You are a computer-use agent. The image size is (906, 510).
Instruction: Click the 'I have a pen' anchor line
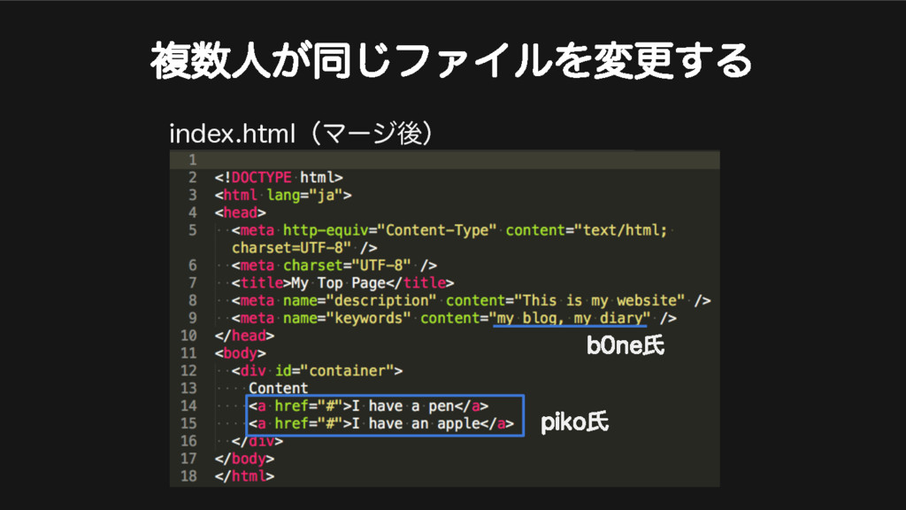pyautogui.click(x=369, y=406)
